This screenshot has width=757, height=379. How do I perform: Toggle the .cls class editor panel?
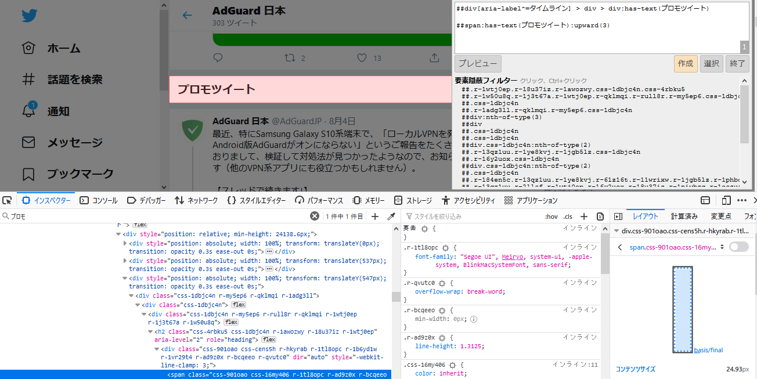point(568,215)
